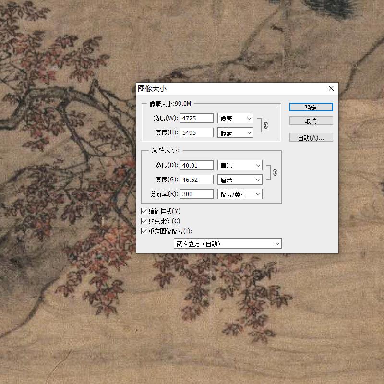384x384 pixels.
Task: Click the document 高度(G) field showing 46.52
Action: click(x=197, y=180)
